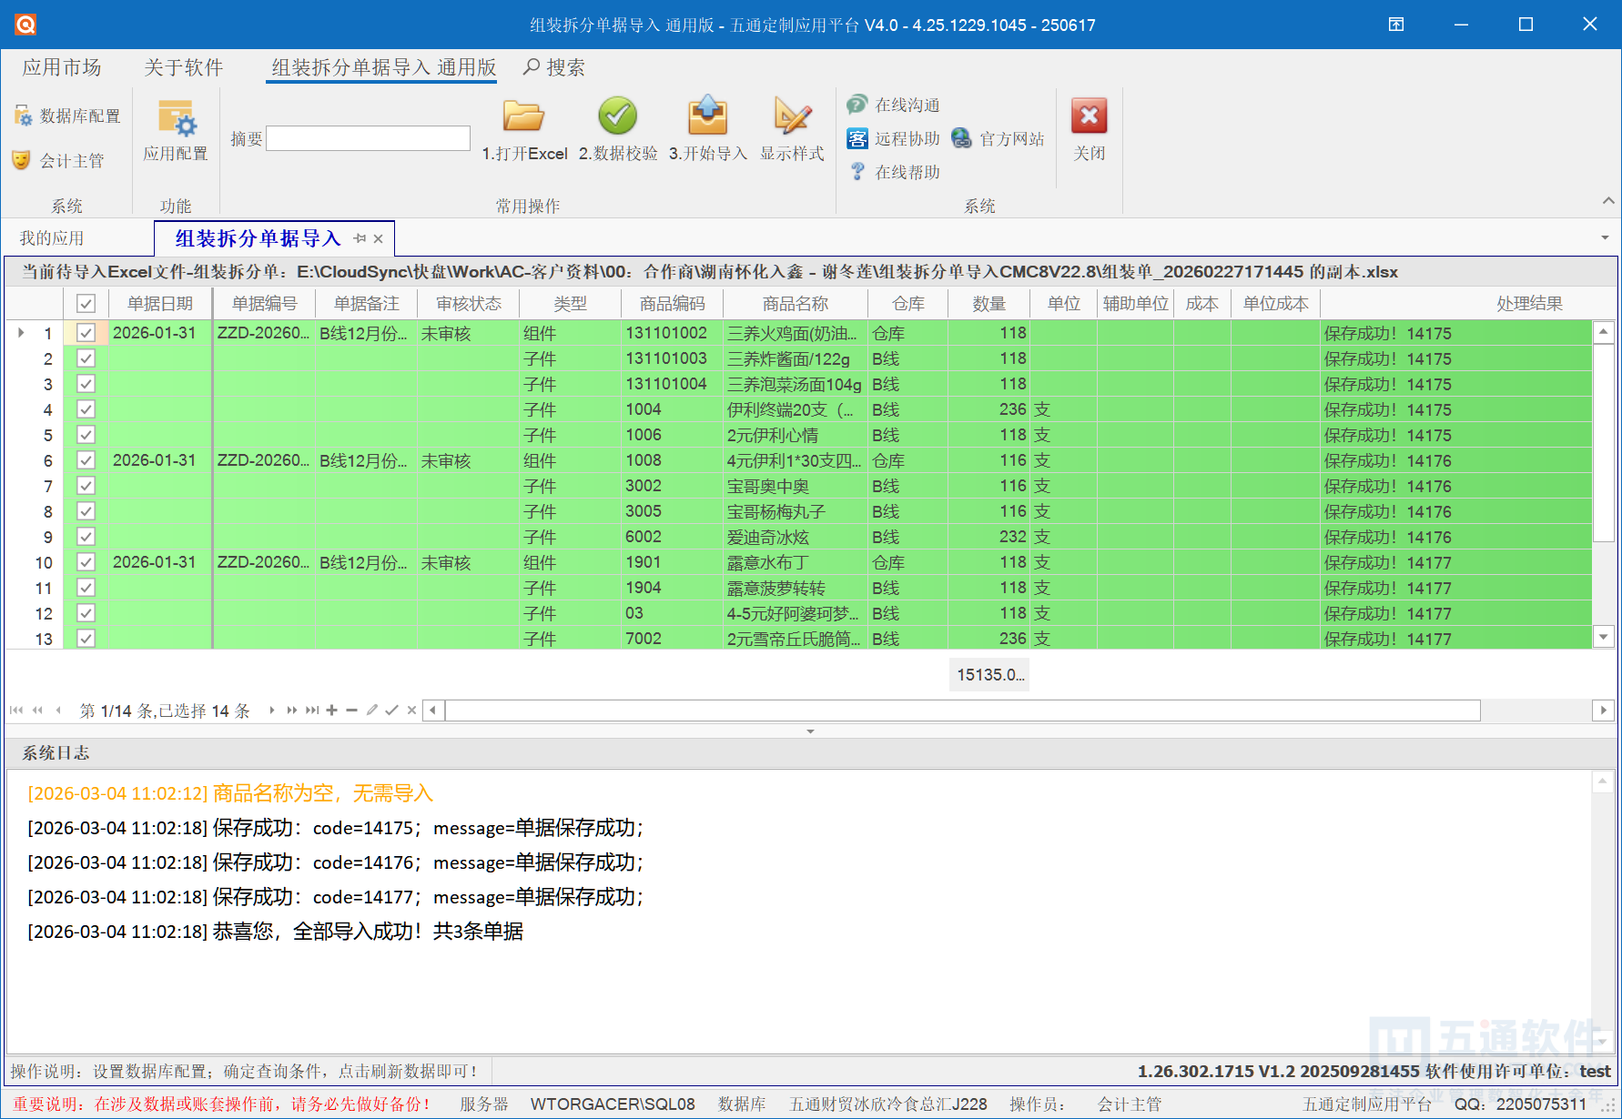Switch to the 应用市场 ribbon tab

tap(62, 67)
